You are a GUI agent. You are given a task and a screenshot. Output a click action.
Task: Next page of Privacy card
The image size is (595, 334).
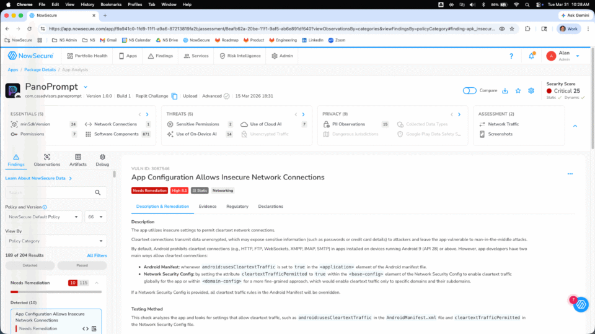point(459,114)
